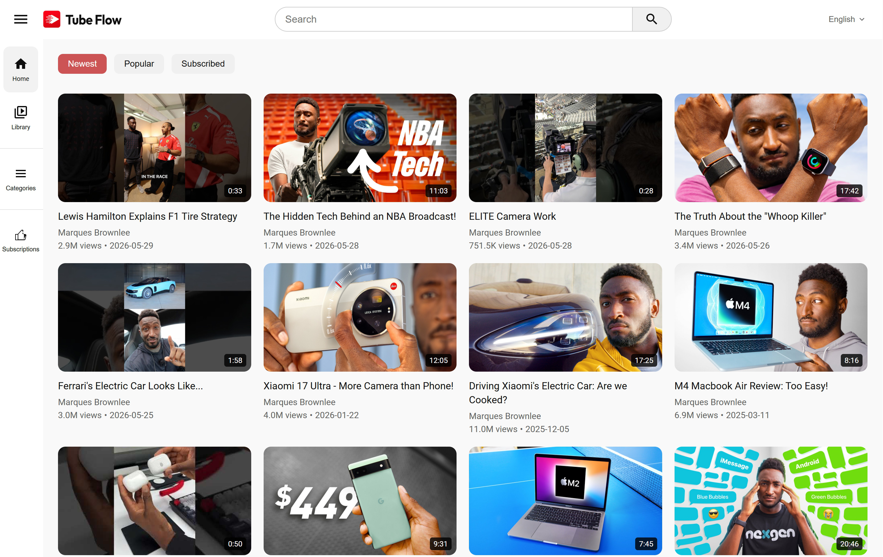The image size is (883, 557).
Task: Click Marques Brownlee under Ferrari's Electric Car video
Action: [94, 402]
